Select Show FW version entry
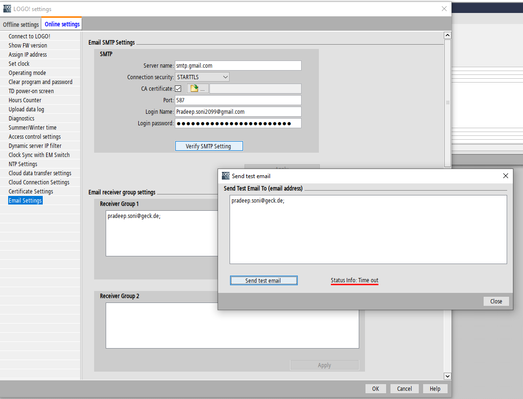Screen dimensions: 523x399 click(x=28, y=45)
